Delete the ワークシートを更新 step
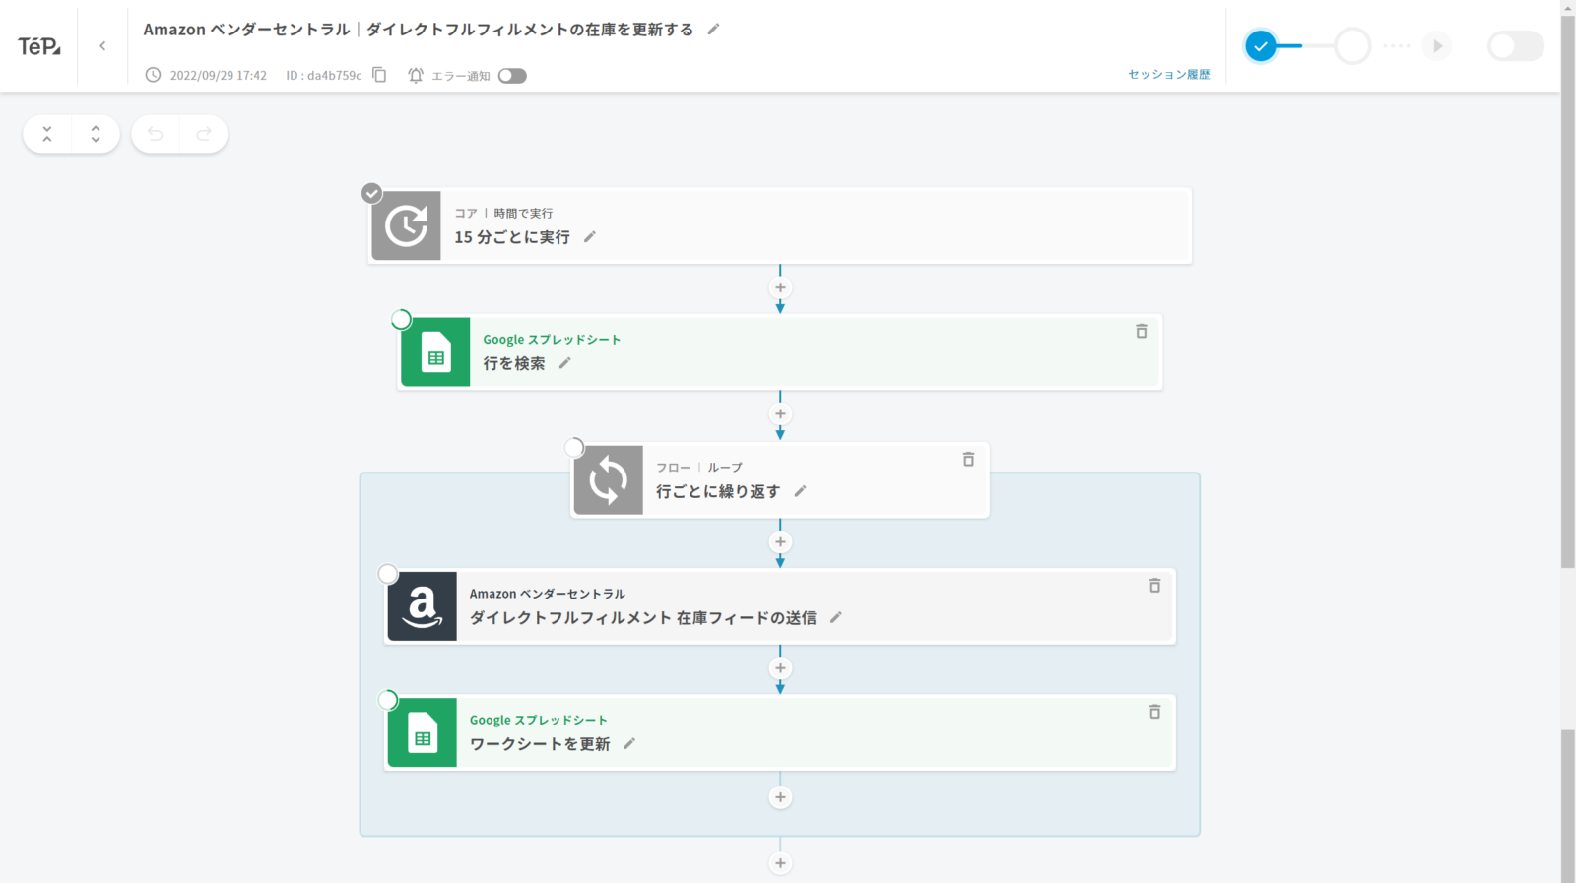 (x=1154, y=712)
